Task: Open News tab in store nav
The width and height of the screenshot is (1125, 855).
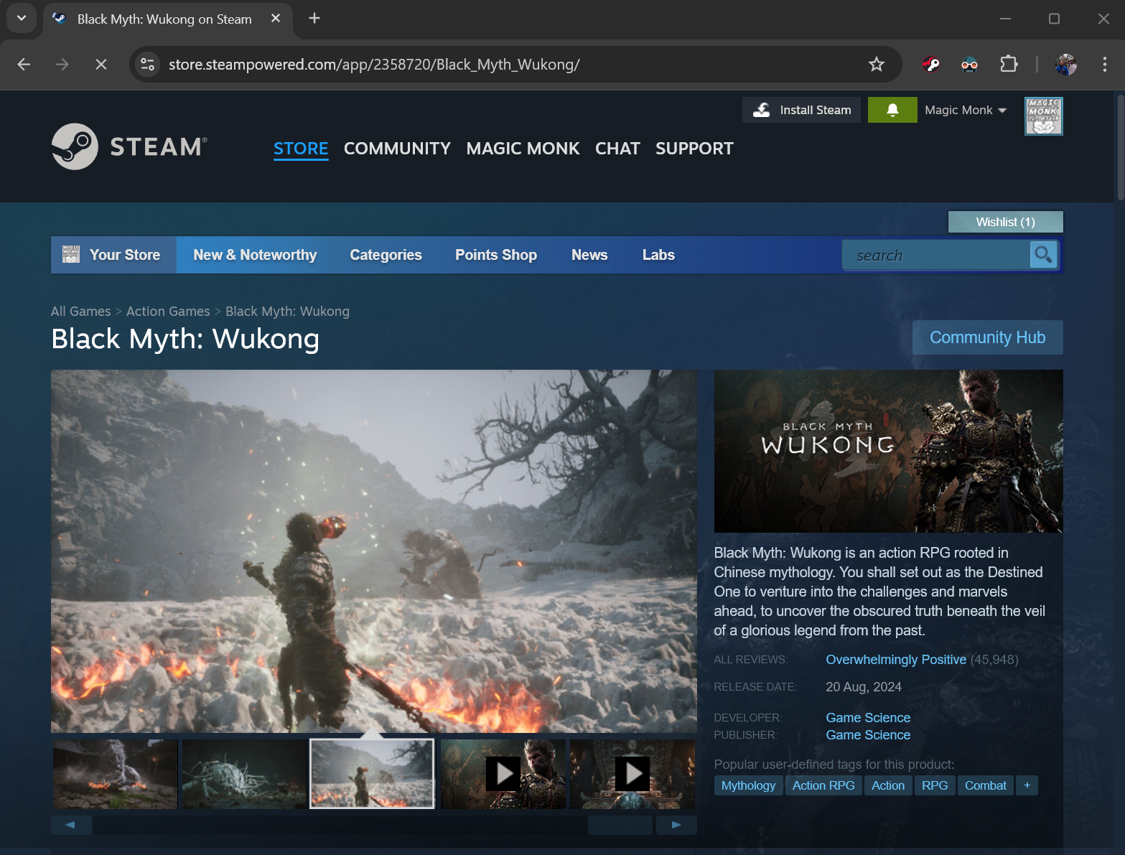Action: click(x=589, y=255)
